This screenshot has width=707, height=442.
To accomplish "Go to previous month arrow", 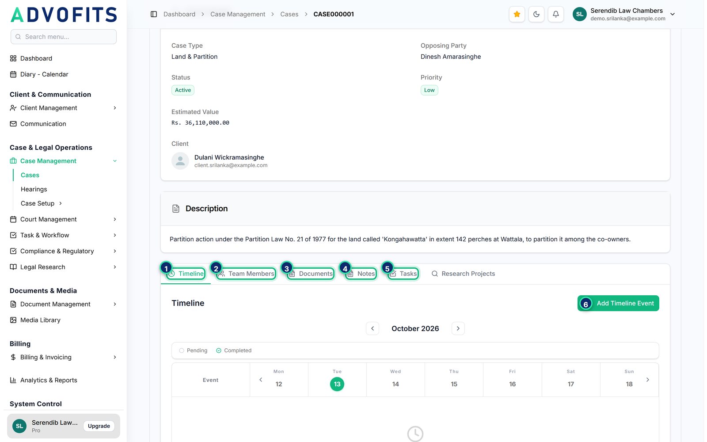I will 373,328.
